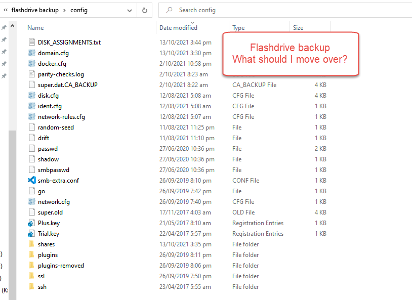Click the ident.cfg file icon
The image size is (412, 300).
[x=32, y=106]
